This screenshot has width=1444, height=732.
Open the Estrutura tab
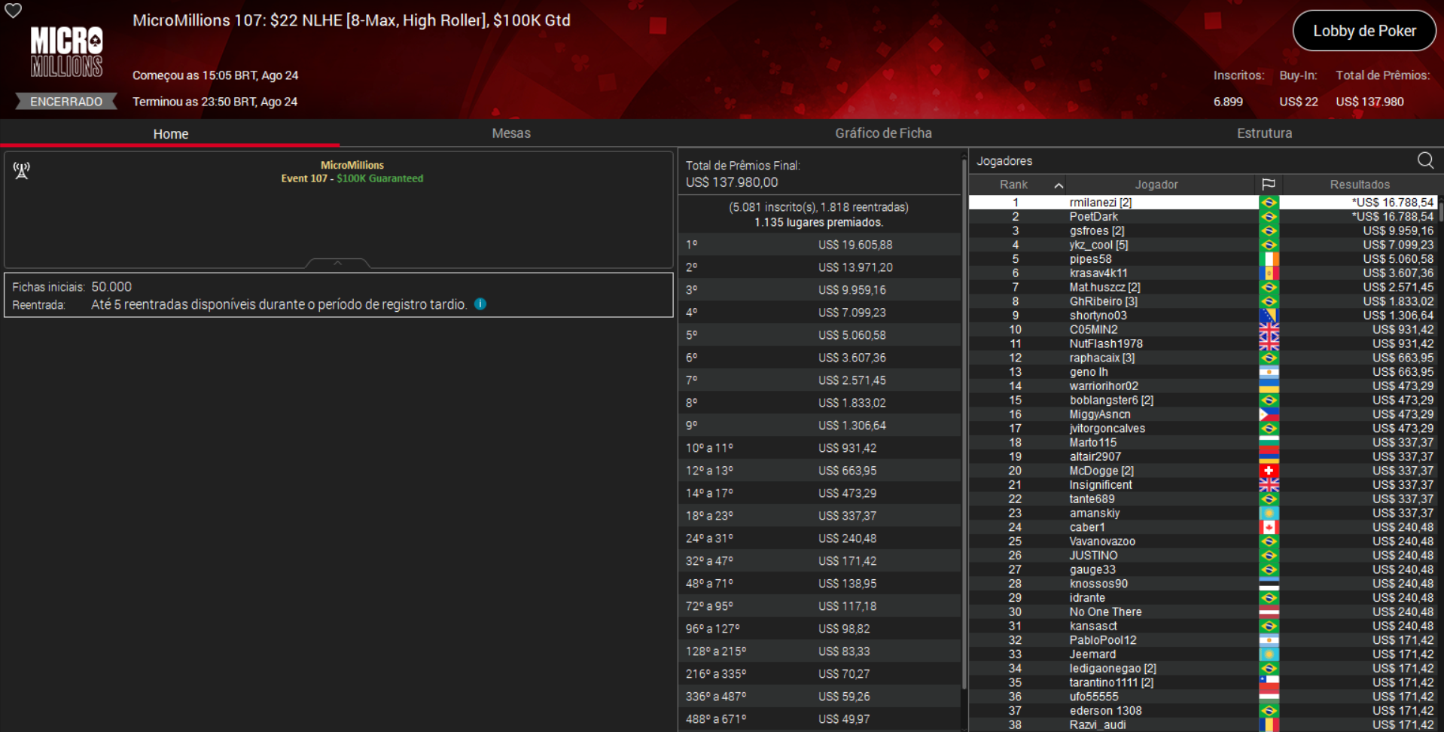coord(1264,133)
